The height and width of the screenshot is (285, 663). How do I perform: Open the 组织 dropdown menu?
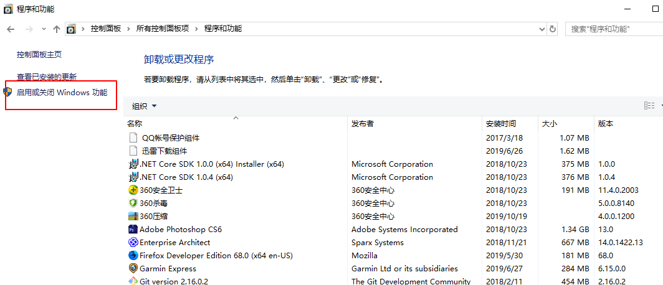pyautogui.click(x=144, y=106)
